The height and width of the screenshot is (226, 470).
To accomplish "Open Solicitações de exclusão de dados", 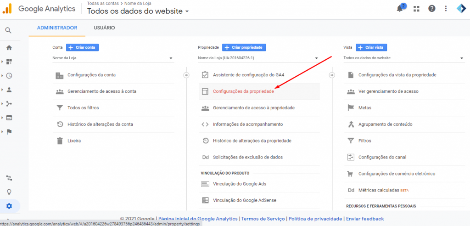I will coord(259,157).
